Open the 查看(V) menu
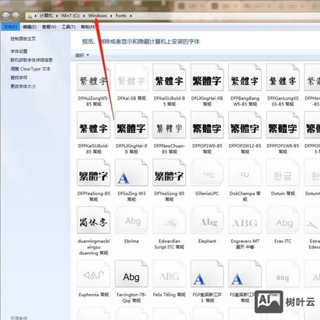 [x=49, y=27]
